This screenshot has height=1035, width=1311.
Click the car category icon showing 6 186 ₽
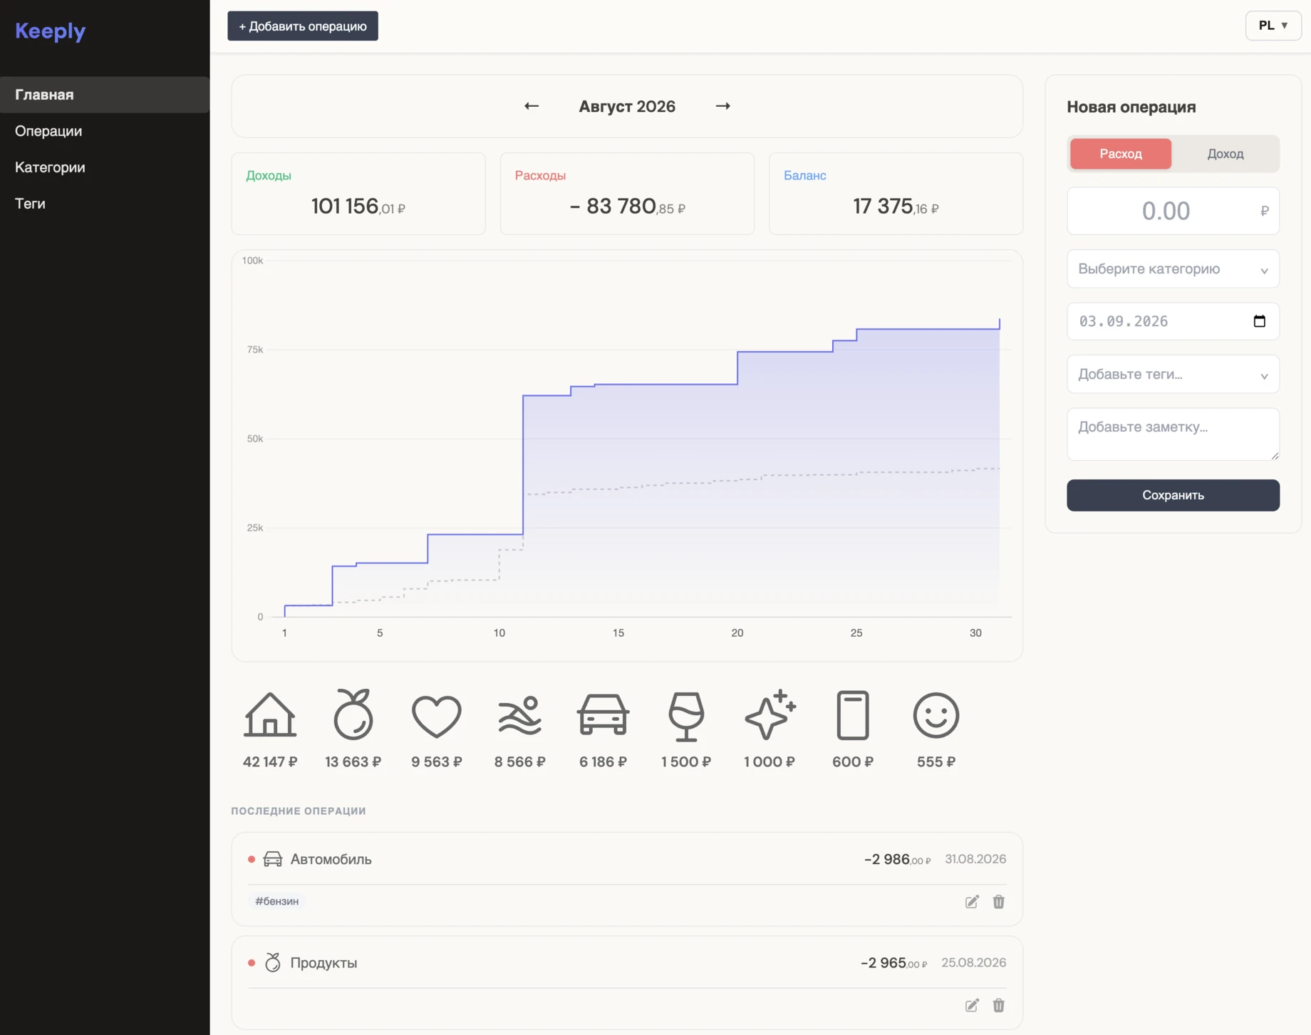pos(603,714)
